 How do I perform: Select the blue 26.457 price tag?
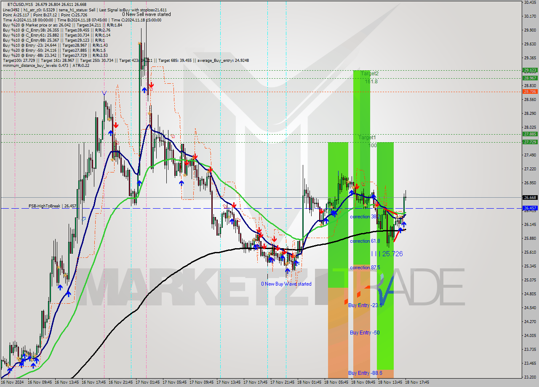pos(530,208)
